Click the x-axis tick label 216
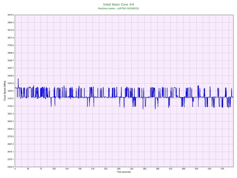237x178 pixels. [93, 169]
